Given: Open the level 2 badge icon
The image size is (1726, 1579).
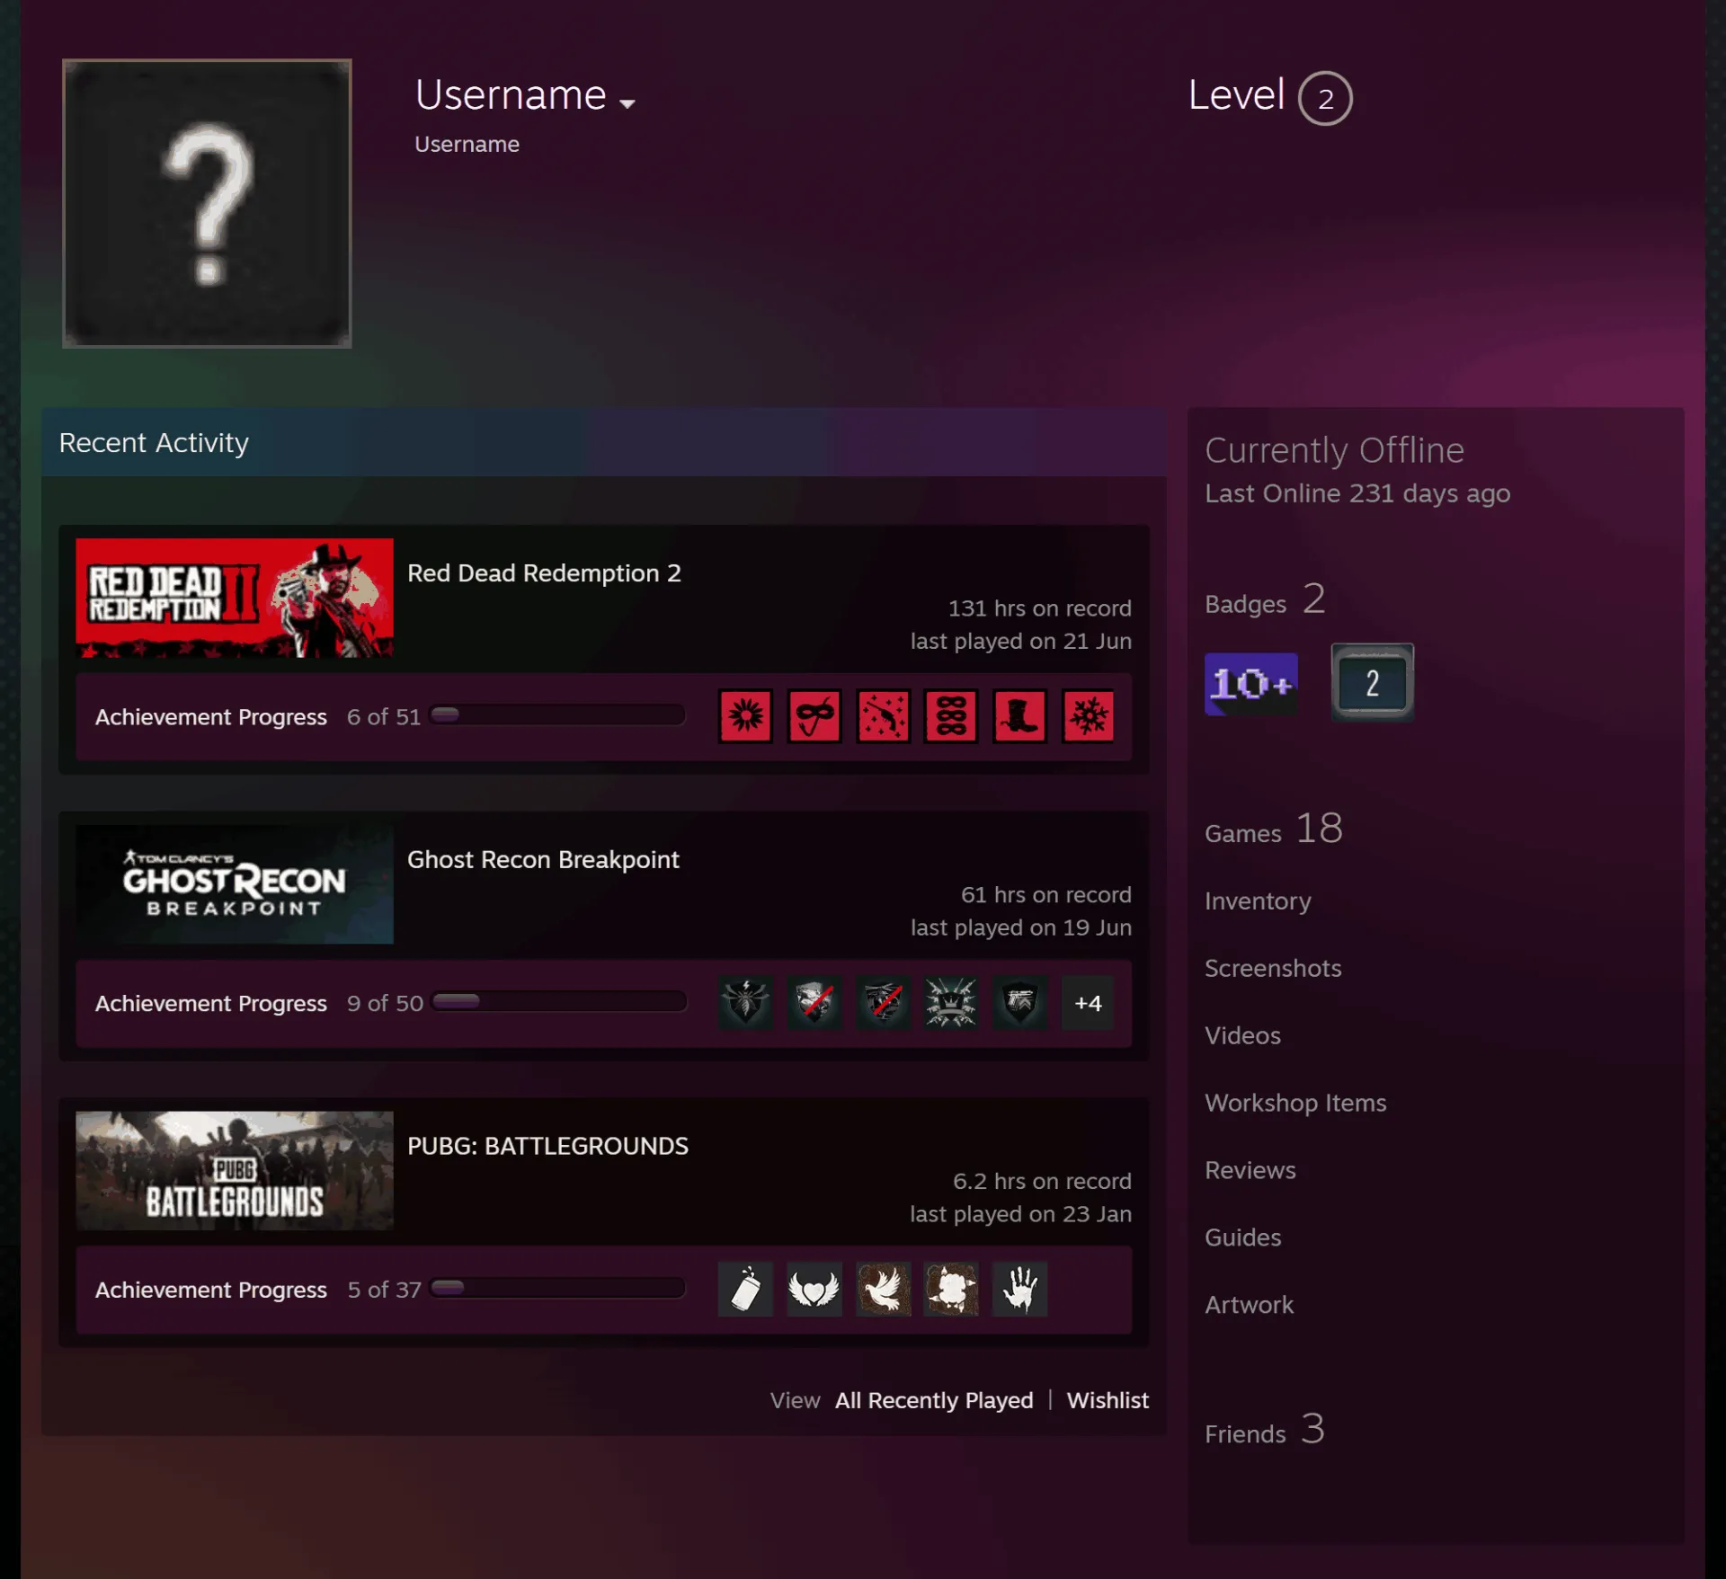Looking at the screenshot, I should click(1372, 683).
